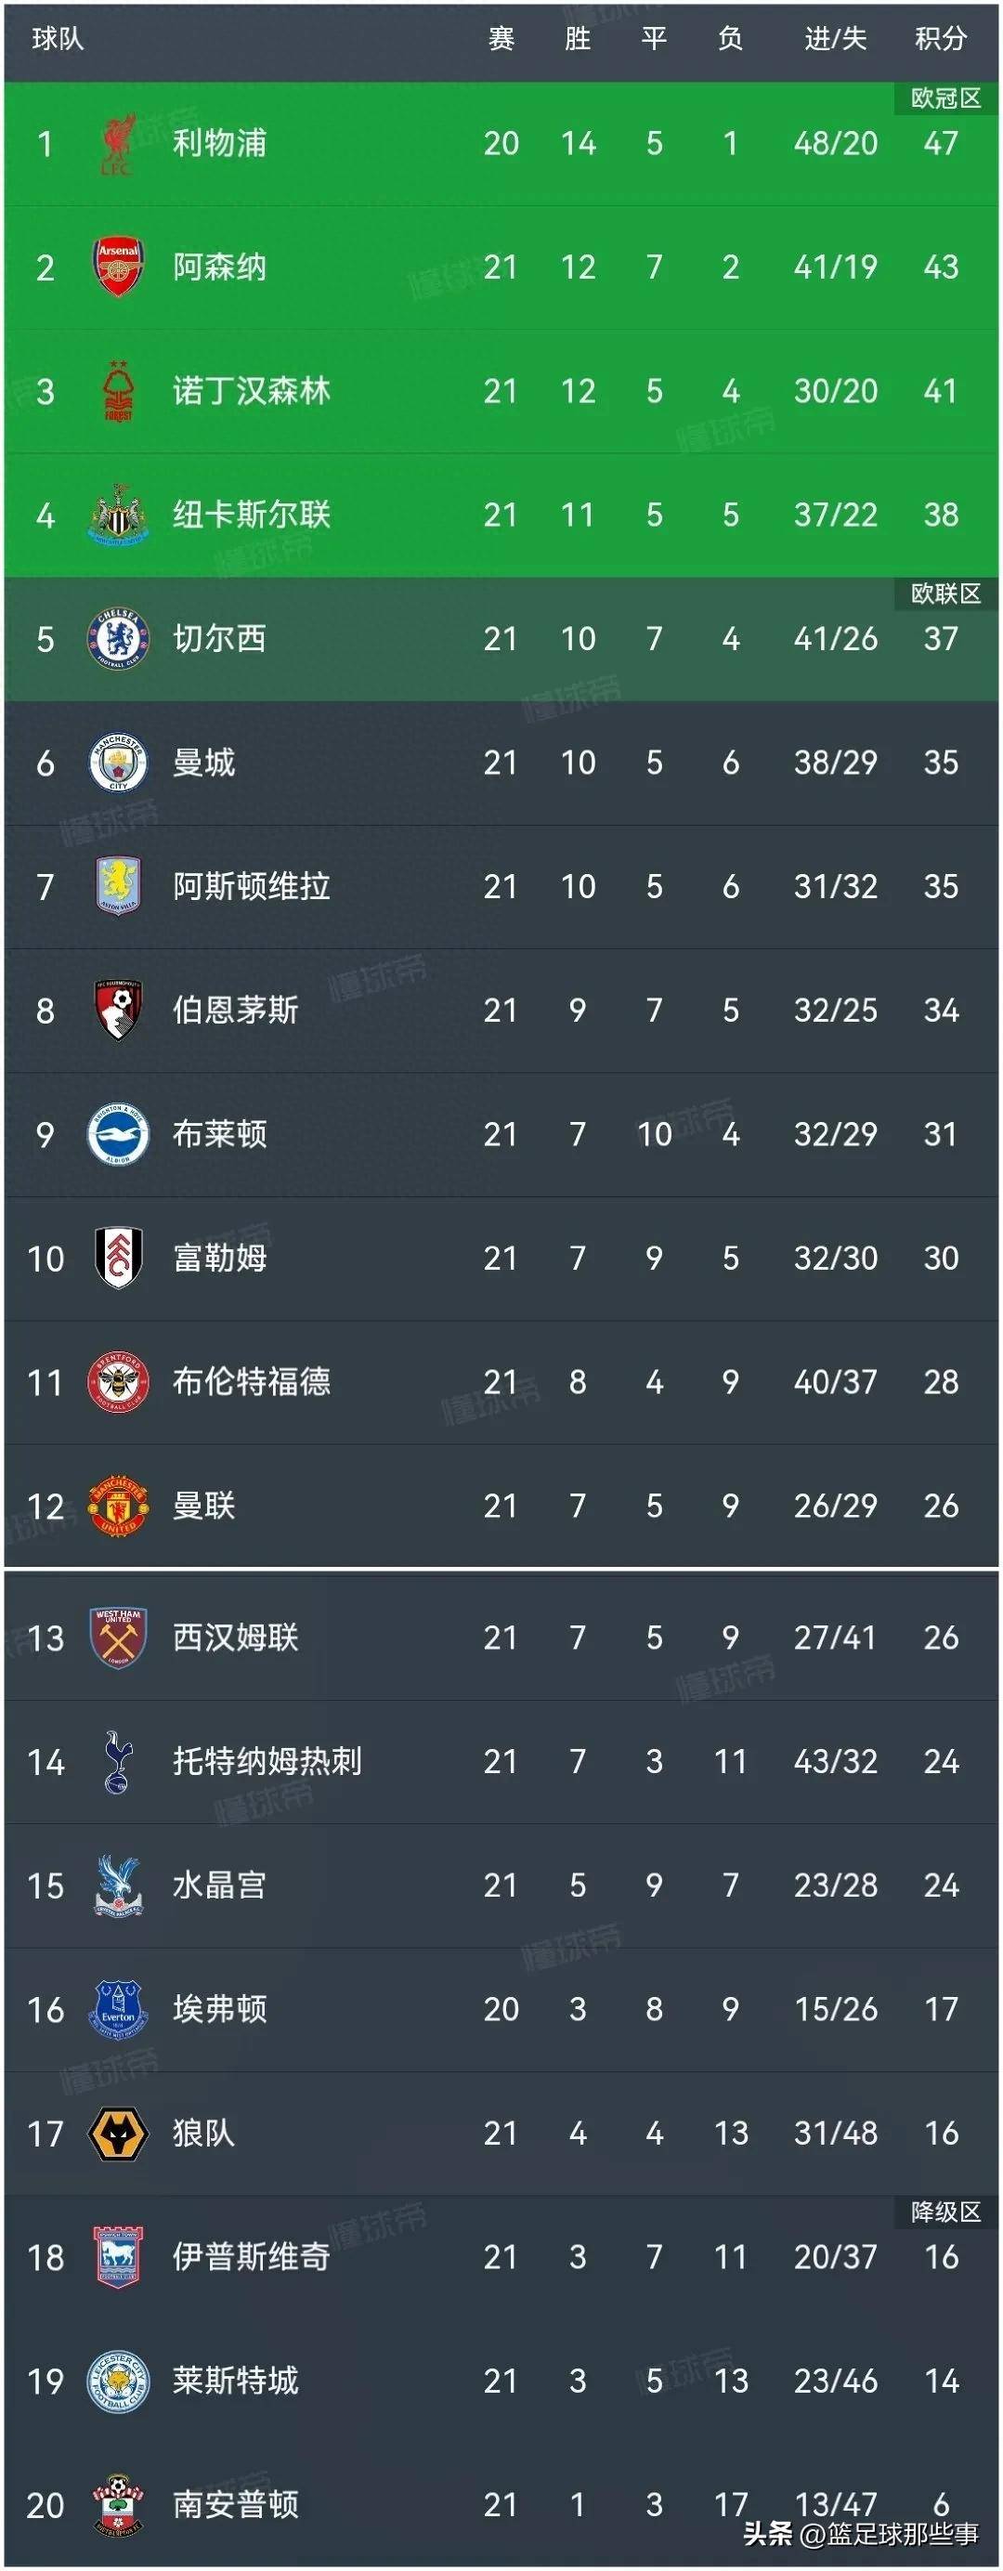Open the Brighton club badge

pyautogui.click(x=118, y=1134)
